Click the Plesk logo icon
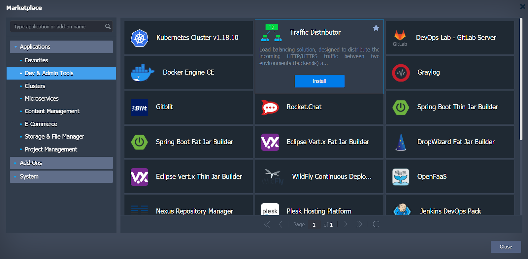Image resolution: width=528 pixels, height=259 pixels. click(270, 209)
